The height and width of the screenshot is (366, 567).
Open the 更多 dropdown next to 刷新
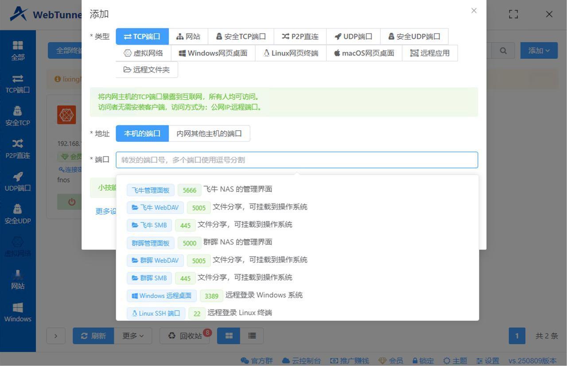tap(133, 336)
